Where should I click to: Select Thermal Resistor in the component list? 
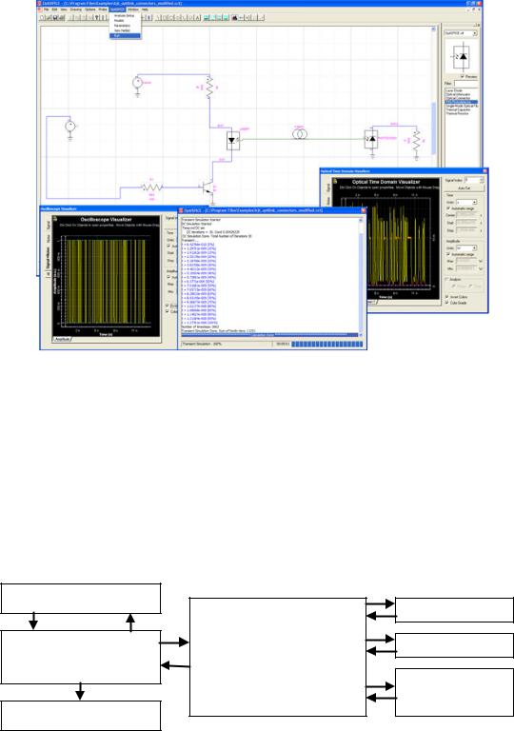click(457, 113)
